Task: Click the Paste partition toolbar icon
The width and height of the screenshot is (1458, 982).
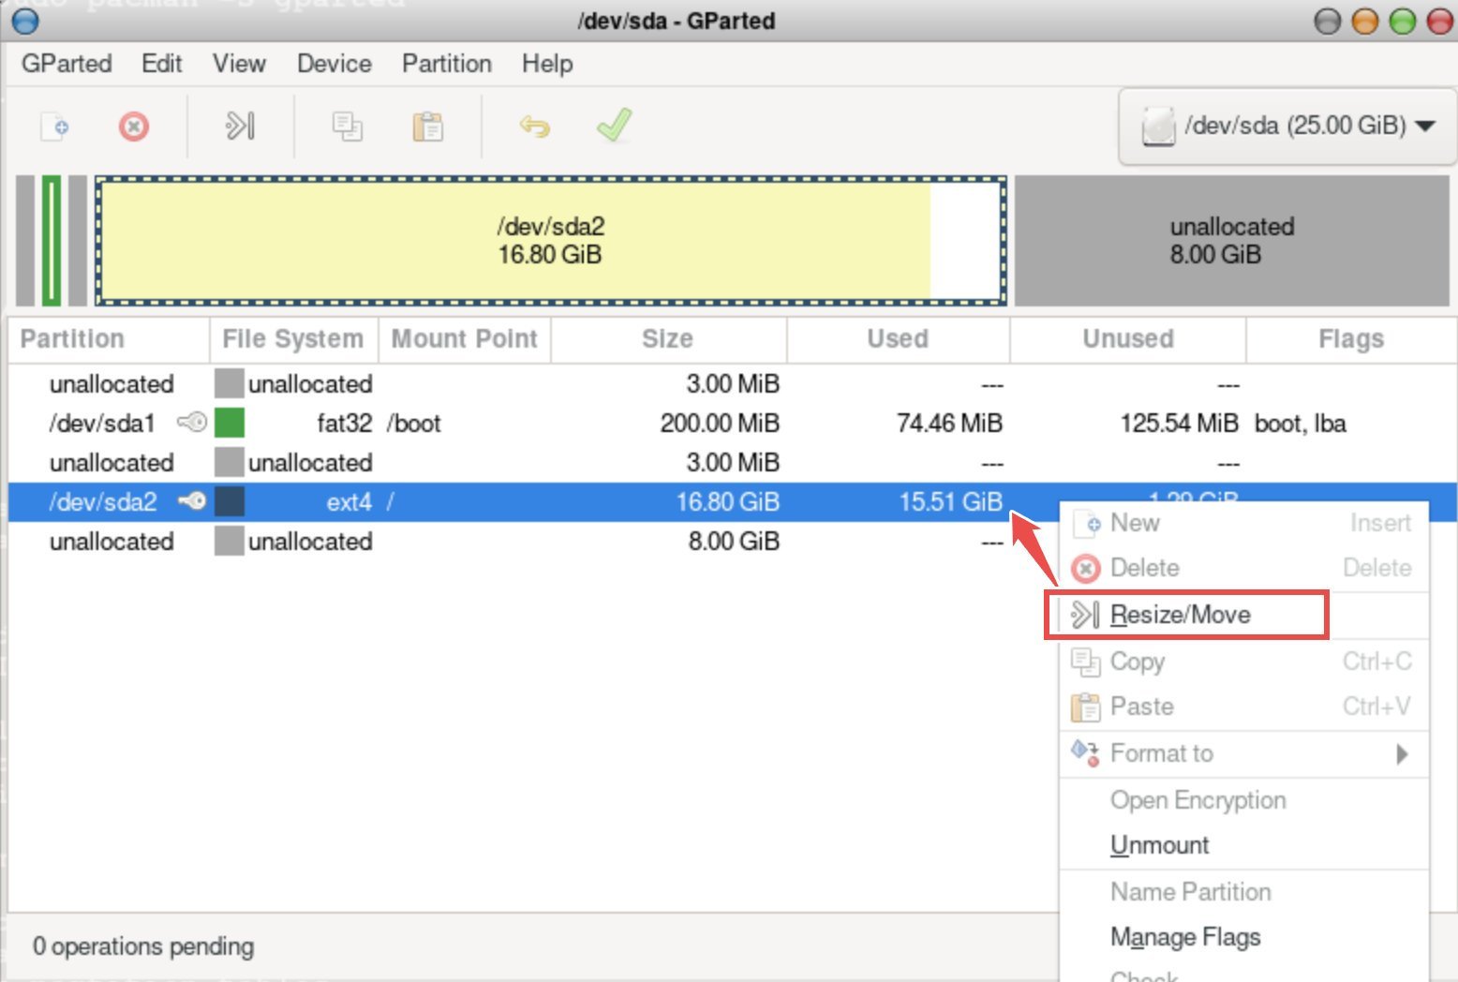Action: tap(428, 126)
